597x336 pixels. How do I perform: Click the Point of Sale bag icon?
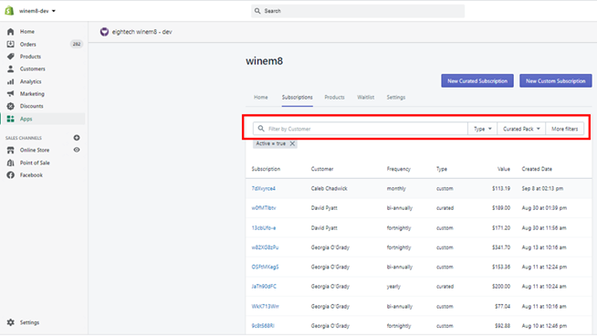click(x=11, y=163)
